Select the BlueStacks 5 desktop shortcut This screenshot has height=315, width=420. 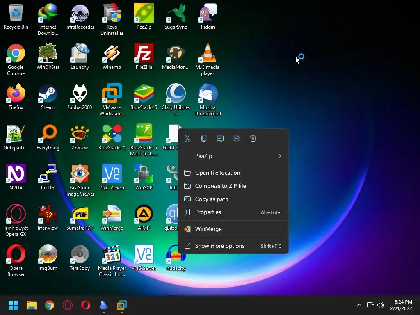tap(144, 97)
